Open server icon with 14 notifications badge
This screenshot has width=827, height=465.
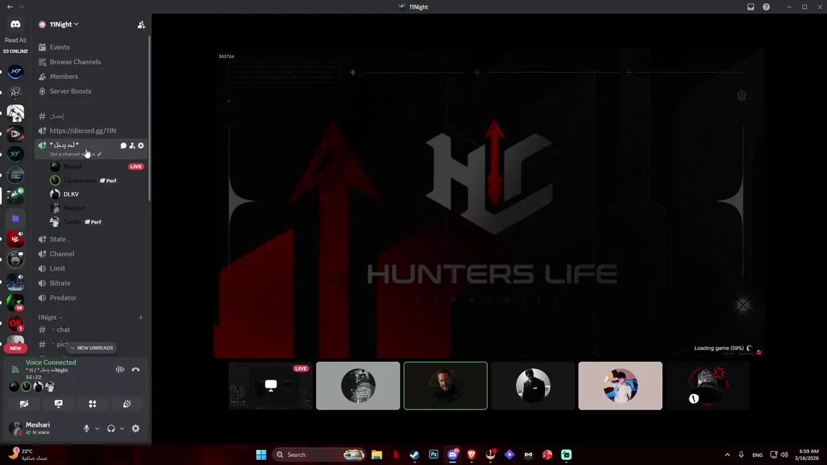pos(16,302)
